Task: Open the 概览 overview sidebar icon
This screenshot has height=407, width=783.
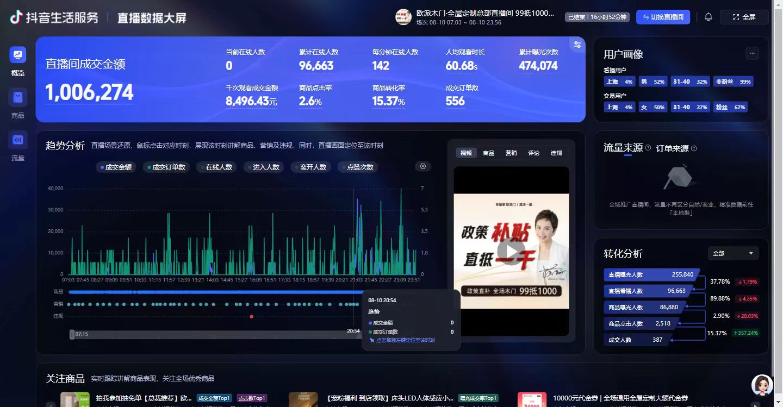Action: coord(18,55)
